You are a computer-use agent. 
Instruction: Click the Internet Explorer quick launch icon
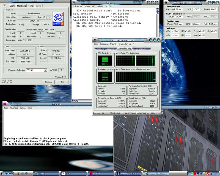point(22,173)
